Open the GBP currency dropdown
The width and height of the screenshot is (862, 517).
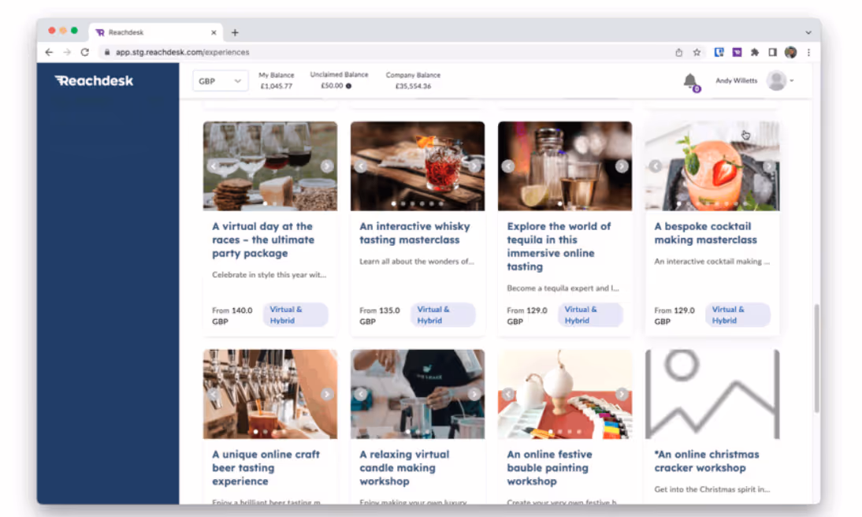pyautogui.click(x=220, y=81)
